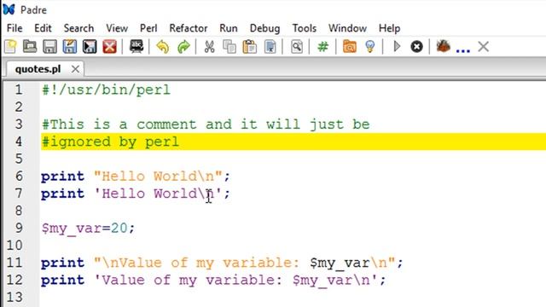
Task: Click the Select All document icon
Action: point(270,46)
